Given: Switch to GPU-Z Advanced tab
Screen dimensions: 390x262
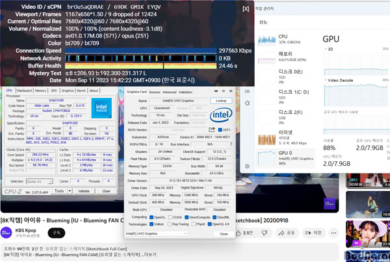Looking at the screenshot, I should (x=170, y=92).
